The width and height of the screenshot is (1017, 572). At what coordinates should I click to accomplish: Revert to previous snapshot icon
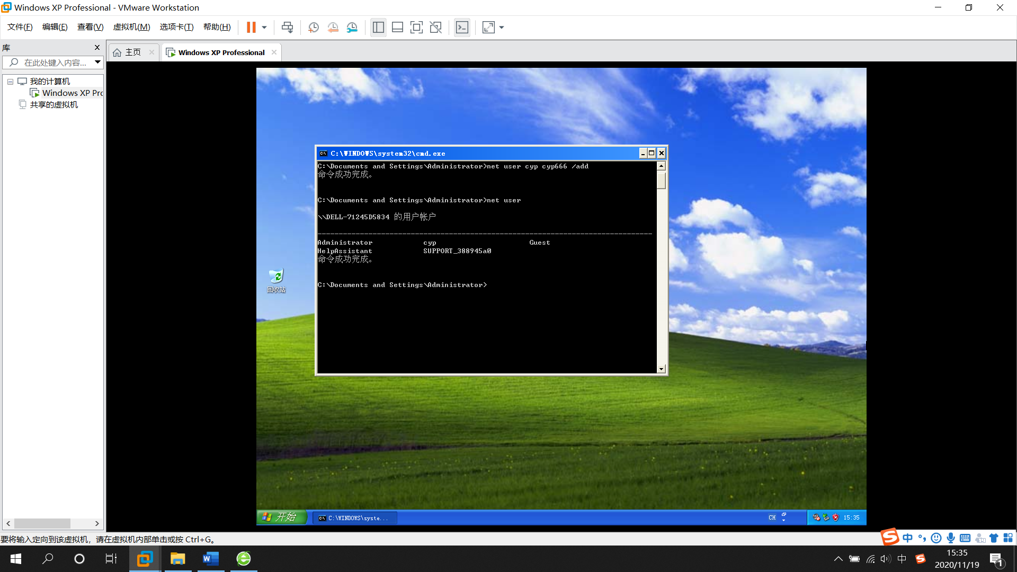[333, 28]
